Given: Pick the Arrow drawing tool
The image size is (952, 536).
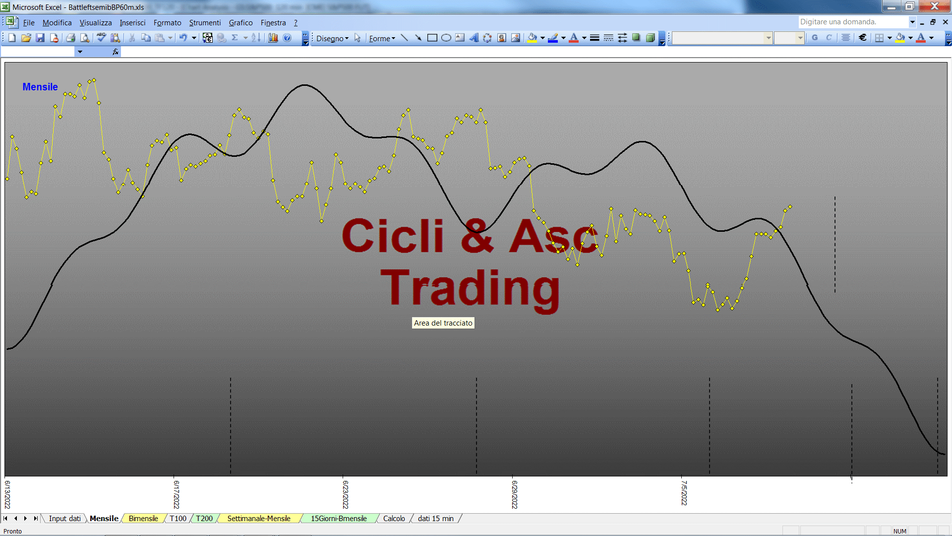Looking at the screenshot, I should 418,38.
